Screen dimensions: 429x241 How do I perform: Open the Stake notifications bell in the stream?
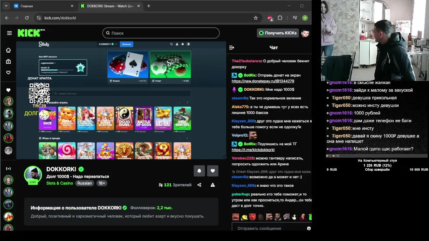point(183,44)
